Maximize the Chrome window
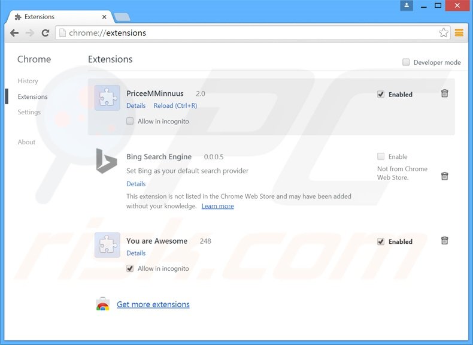473x345 pixels. pyautogui.click(x=438, y=5)
